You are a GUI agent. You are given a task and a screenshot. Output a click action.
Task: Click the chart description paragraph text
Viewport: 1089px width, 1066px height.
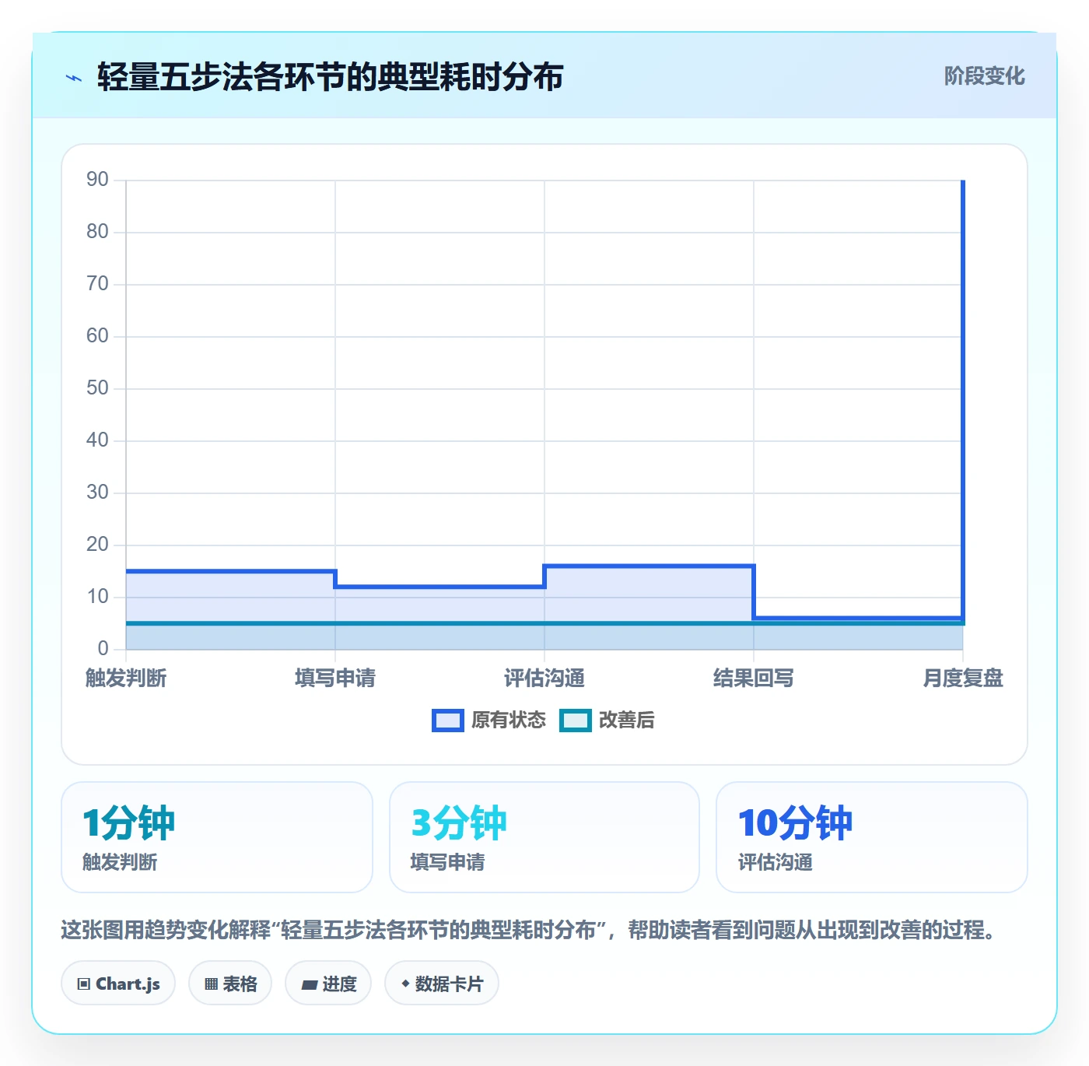point(529,930)
